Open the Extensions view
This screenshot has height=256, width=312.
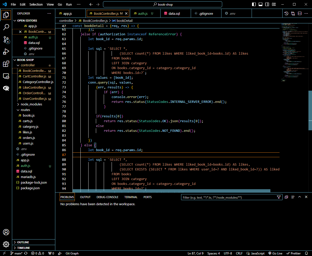click(6, 64)
